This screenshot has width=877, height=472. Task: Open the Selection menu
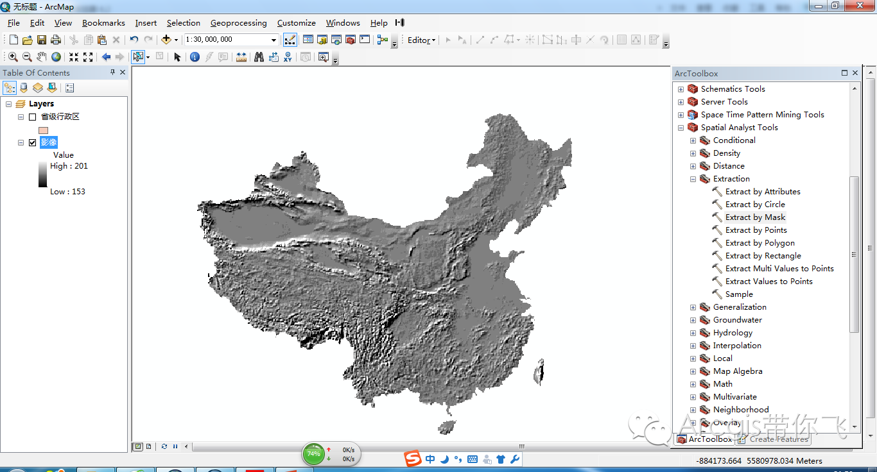coord(184,23)
